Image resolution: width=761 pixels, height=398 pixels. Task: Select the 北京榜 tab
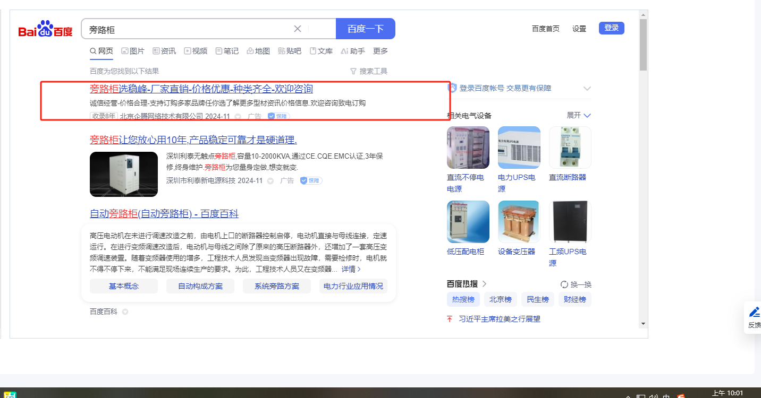[x=501, y=299]
